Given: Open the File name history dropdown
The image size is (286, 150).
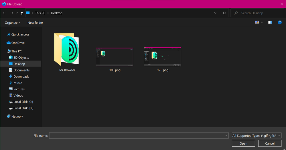Looking at the screenshot, I should (226, 135).
